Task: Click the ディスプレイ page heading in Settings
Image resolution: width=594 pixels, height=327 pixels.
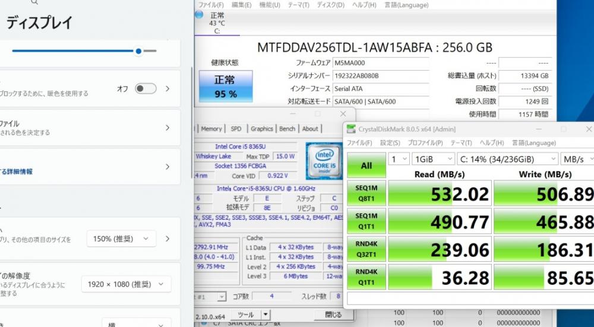Action: [39, 23]
